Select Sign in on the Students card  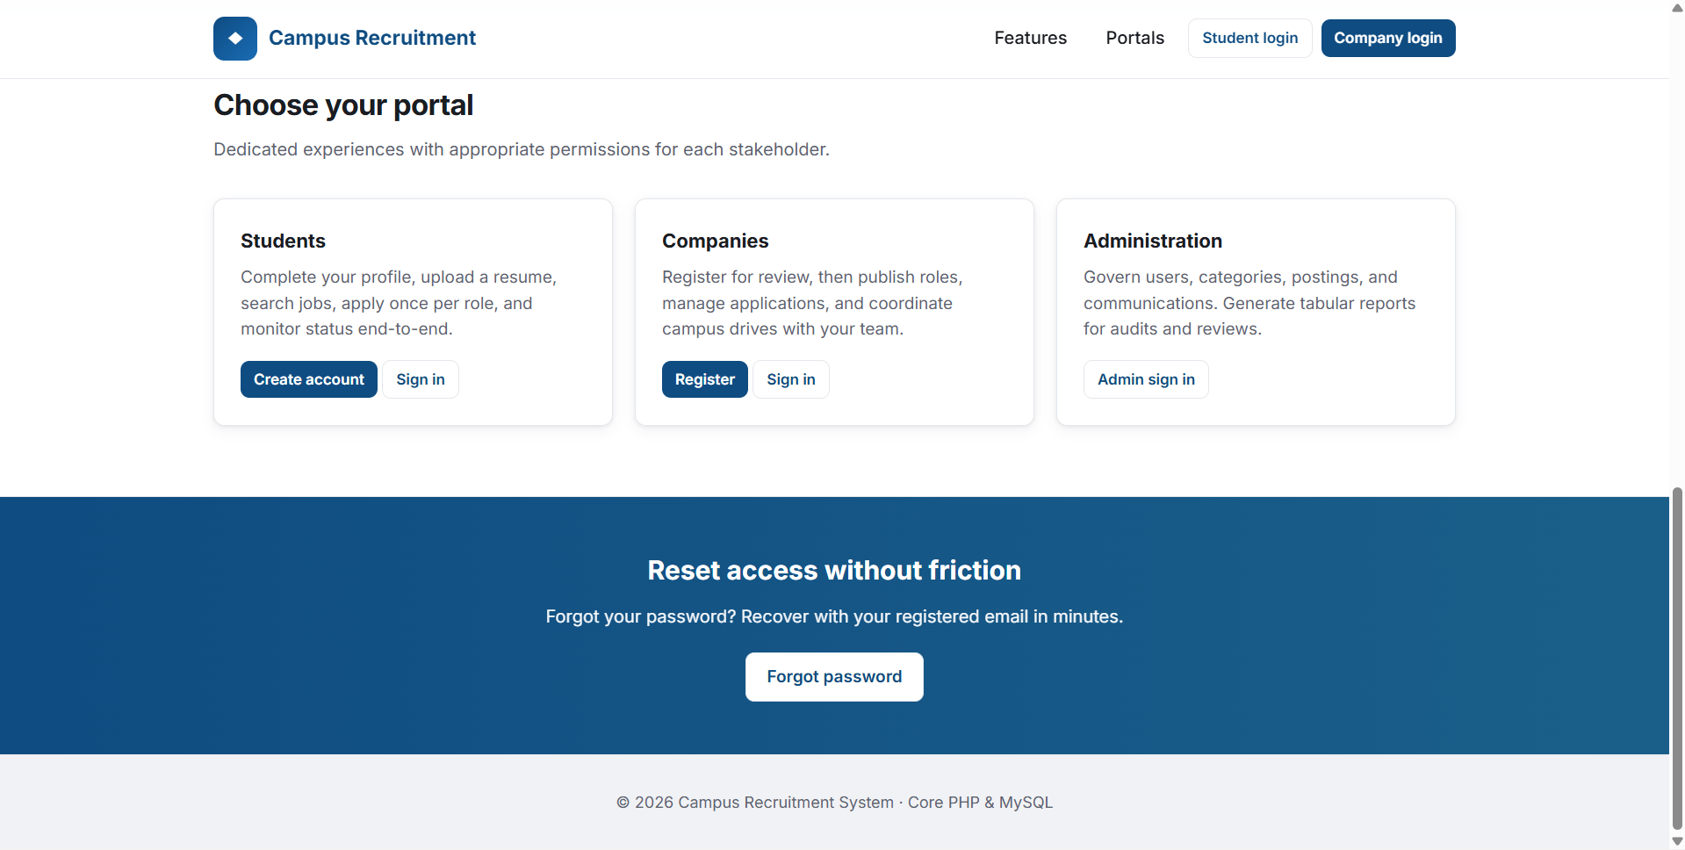(x=421, y=379)
